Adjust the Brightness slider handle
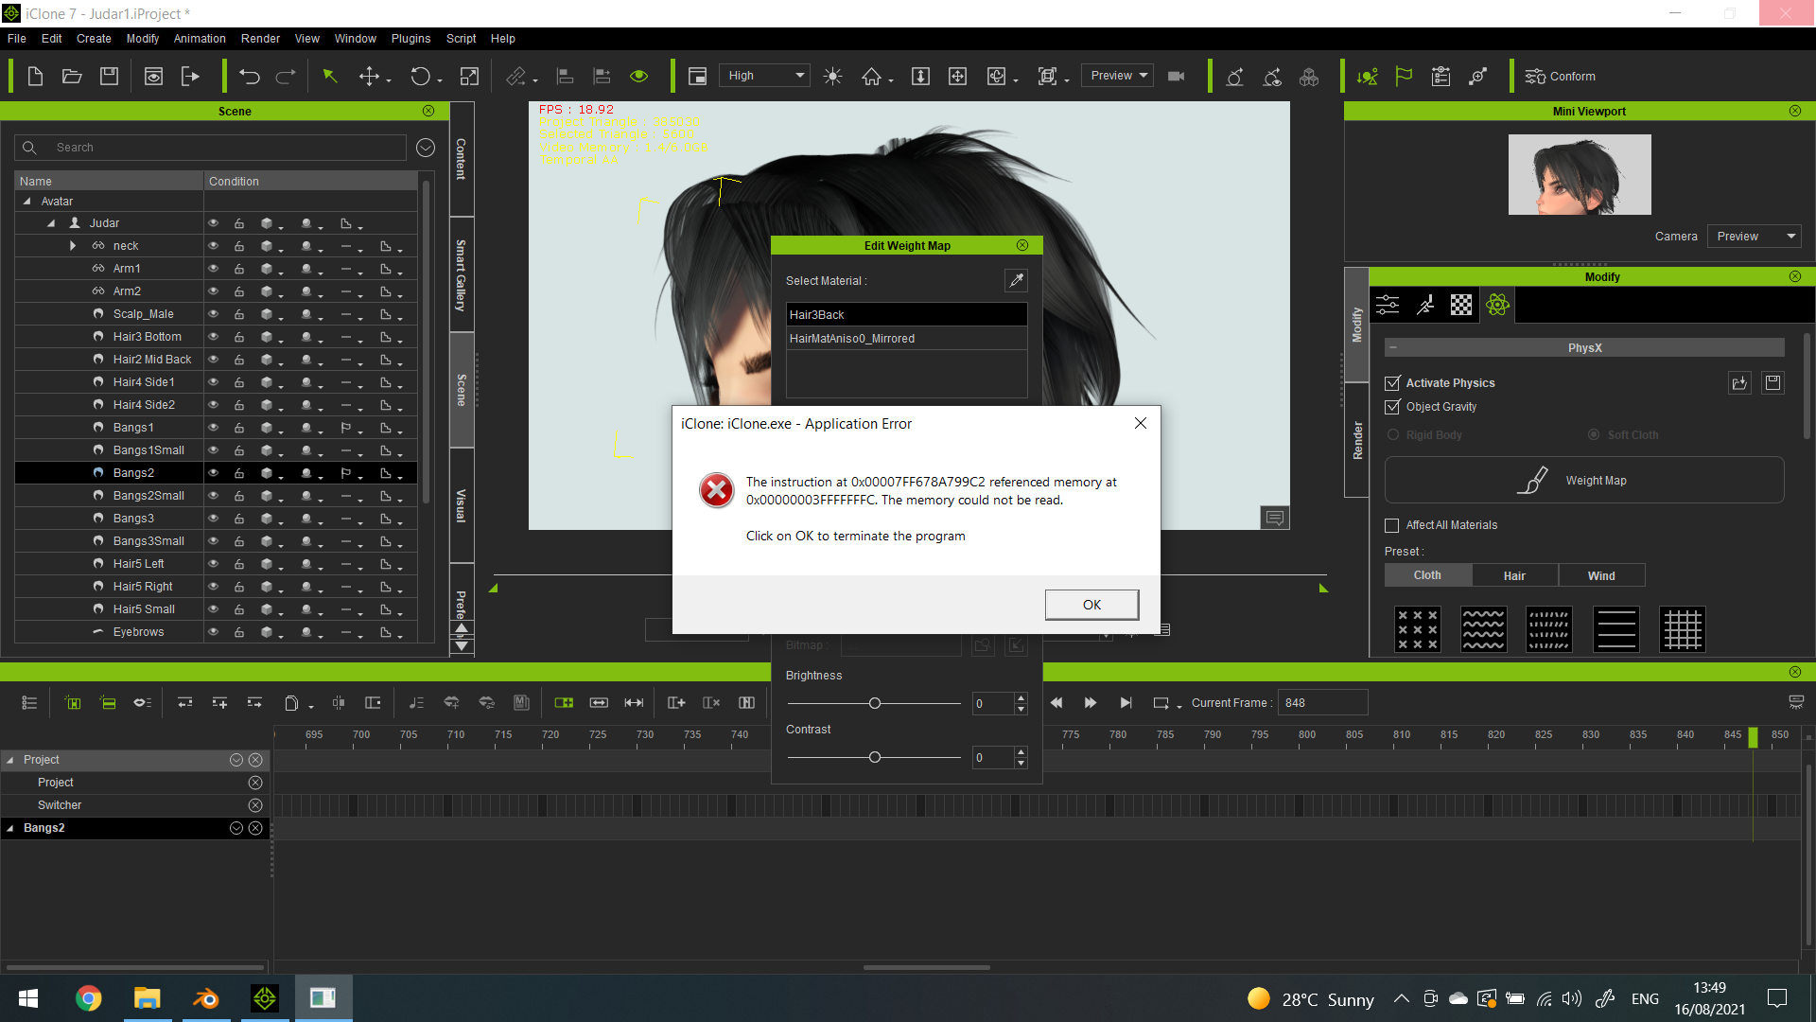Screen dimensions: 1816x1022 coord(875,703)
